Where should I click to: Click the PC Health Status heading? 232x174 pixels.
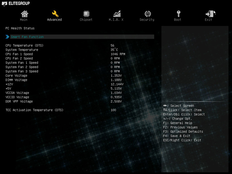[x=20, y=28]
